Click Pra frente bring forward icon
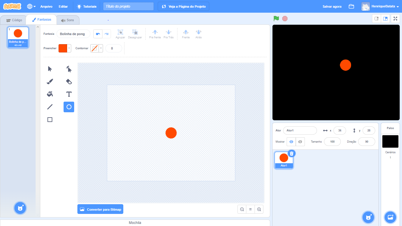The height and width of the screenshot is (226, 402). coord(155,32)
